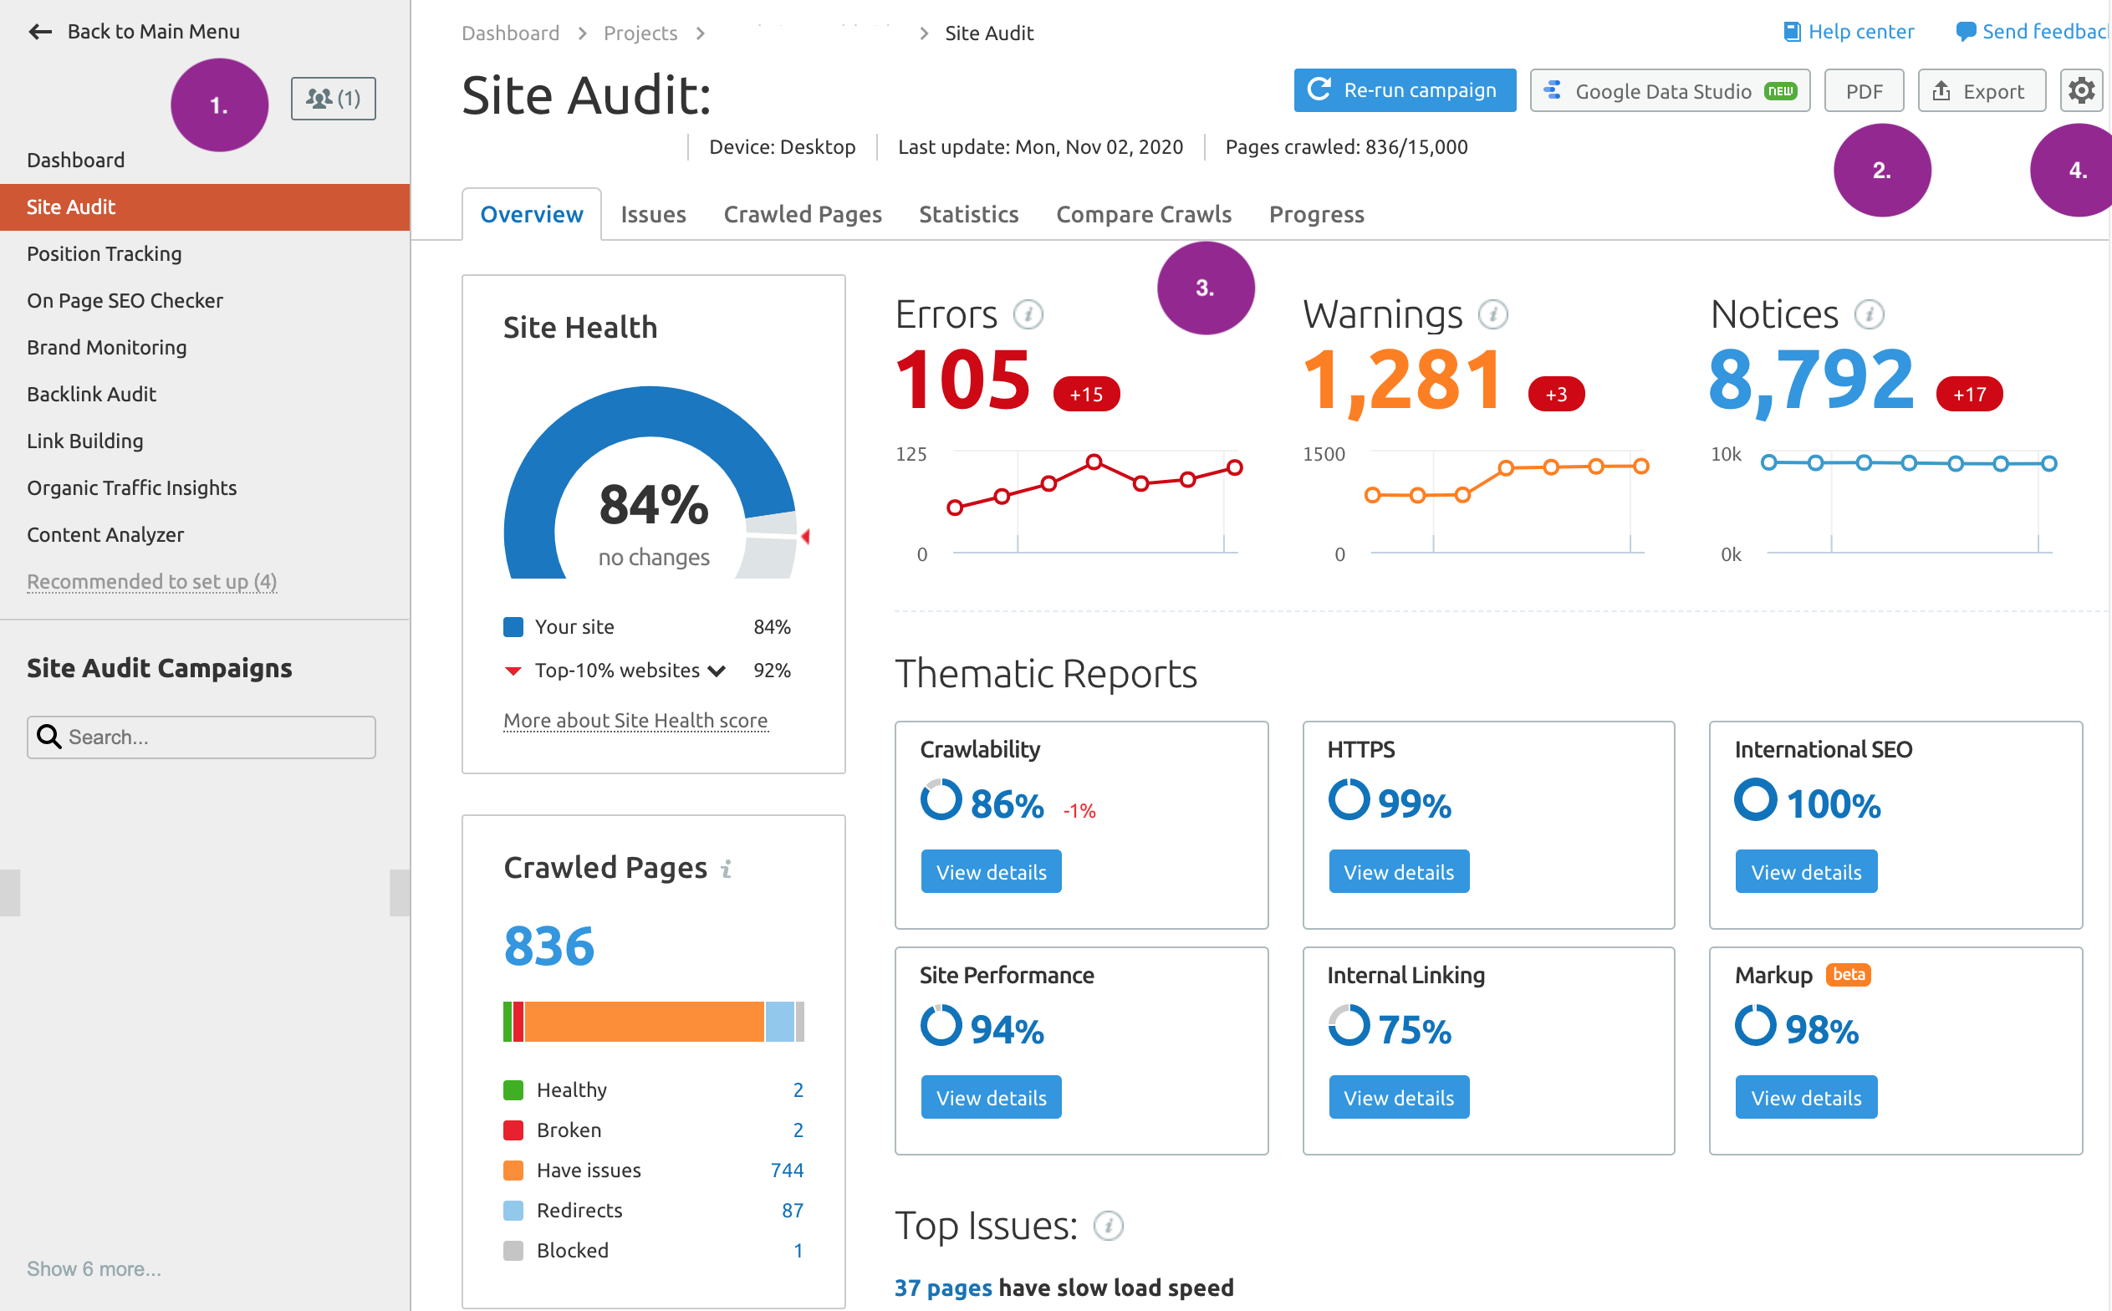Click the Send feedback speech icon
2112x1311 pixels.
pyautogui.click(x=1967, y=32)
